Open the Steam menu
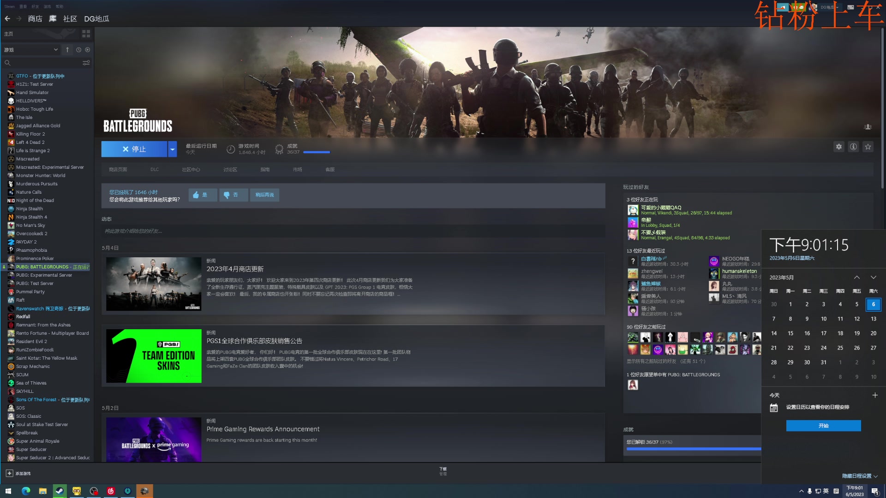 pos(9,6)
